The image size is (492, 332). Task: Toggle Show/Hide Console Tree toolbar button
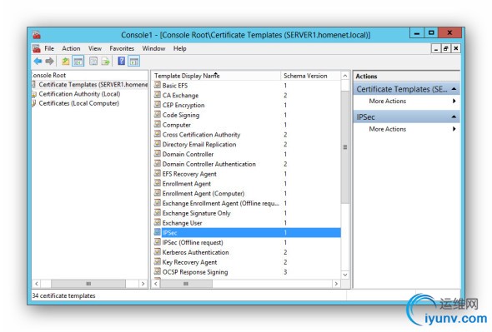[78, 61]
